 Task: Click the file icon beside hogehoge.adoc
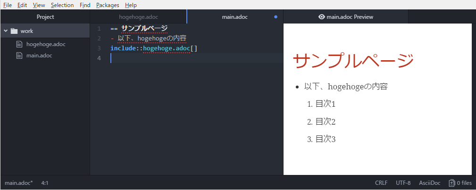pyautogui.click(x=19, y=44)
